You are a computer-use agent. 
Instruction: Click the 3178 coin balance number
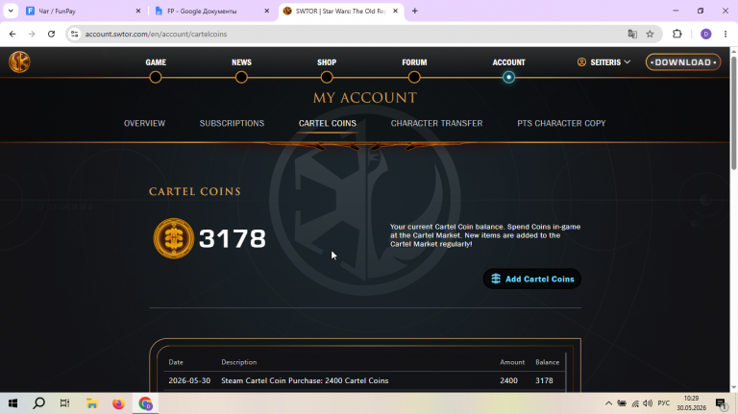(x=233, y=238)
